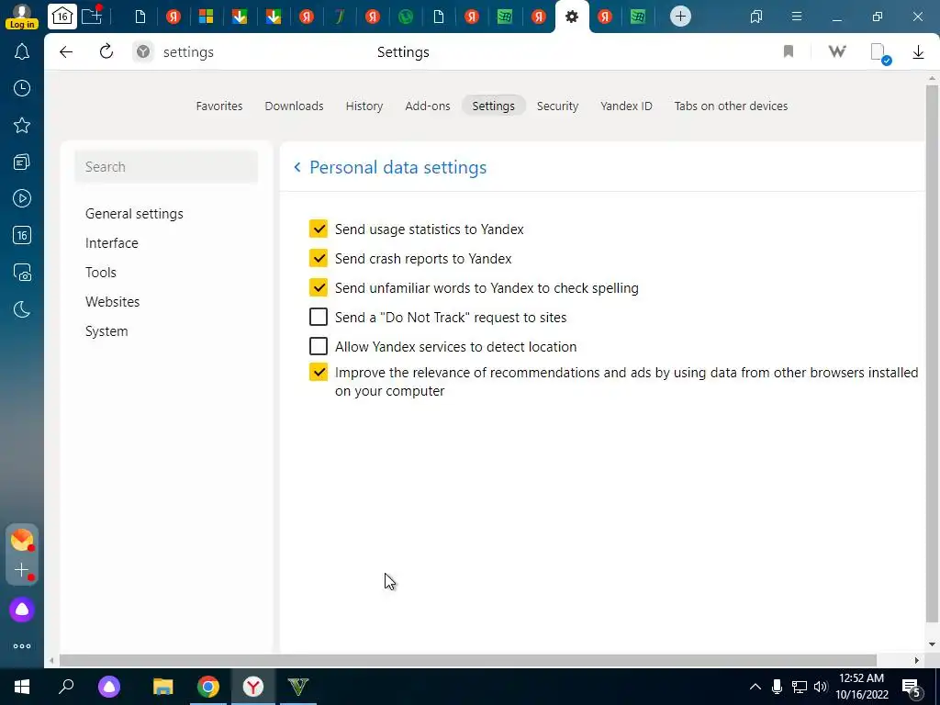Switch to the Add-ons tab
The height and width of the screenshot is (705, 940).
tap(428, 106)
